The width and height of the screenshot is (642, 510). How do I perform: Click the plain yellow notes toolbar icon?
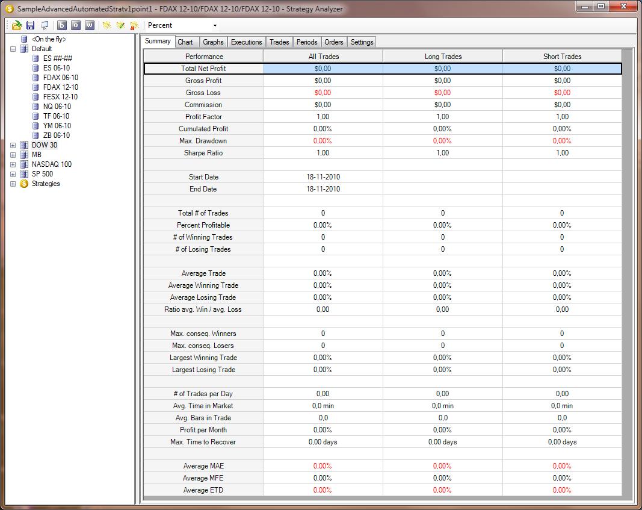point(107,25)
